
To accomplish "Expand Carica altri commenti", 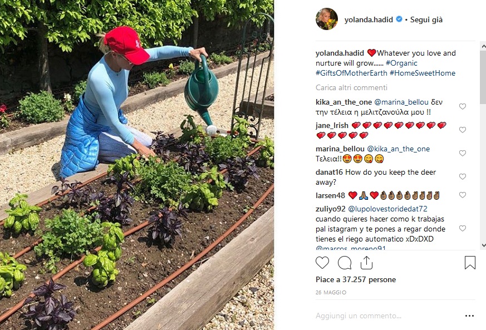I will (x=351, y=88).
